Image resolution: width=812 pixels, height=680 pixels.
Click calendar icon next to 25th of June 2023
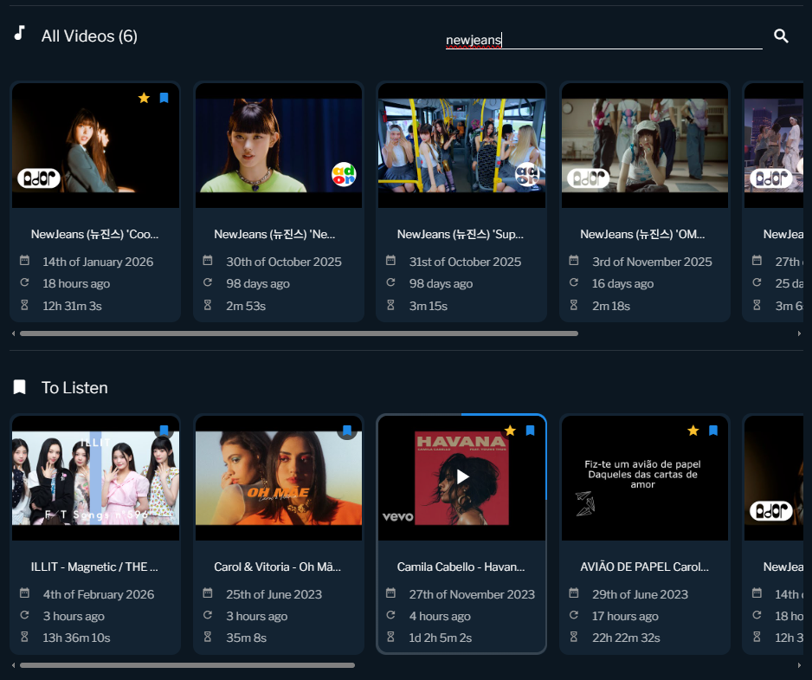click(208, 593)
